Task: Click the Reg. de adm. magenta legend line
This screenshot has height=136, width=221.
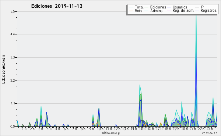Action: tap(169, 11)
